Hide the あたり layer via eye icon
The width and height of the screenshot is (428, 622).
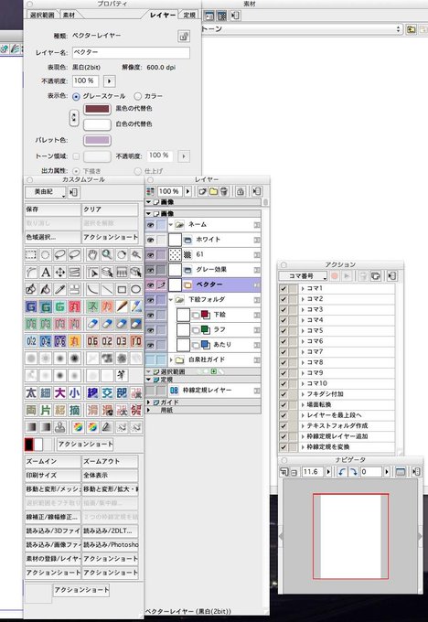150,345
